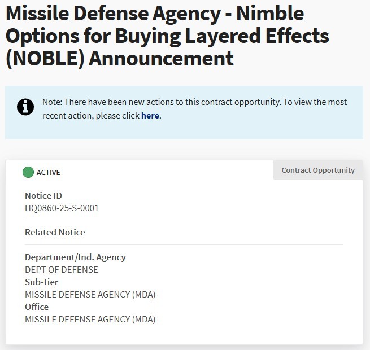Click the notice number HQ0860-25-S-0001
The image size is (370, 350).
click(x=62, y=208)
